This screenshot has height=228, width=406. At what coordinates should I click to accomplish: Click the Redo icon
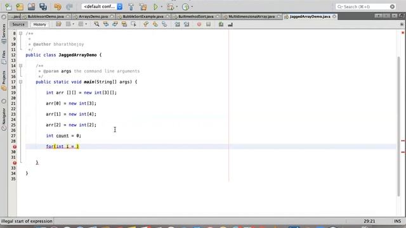(69, 6)
